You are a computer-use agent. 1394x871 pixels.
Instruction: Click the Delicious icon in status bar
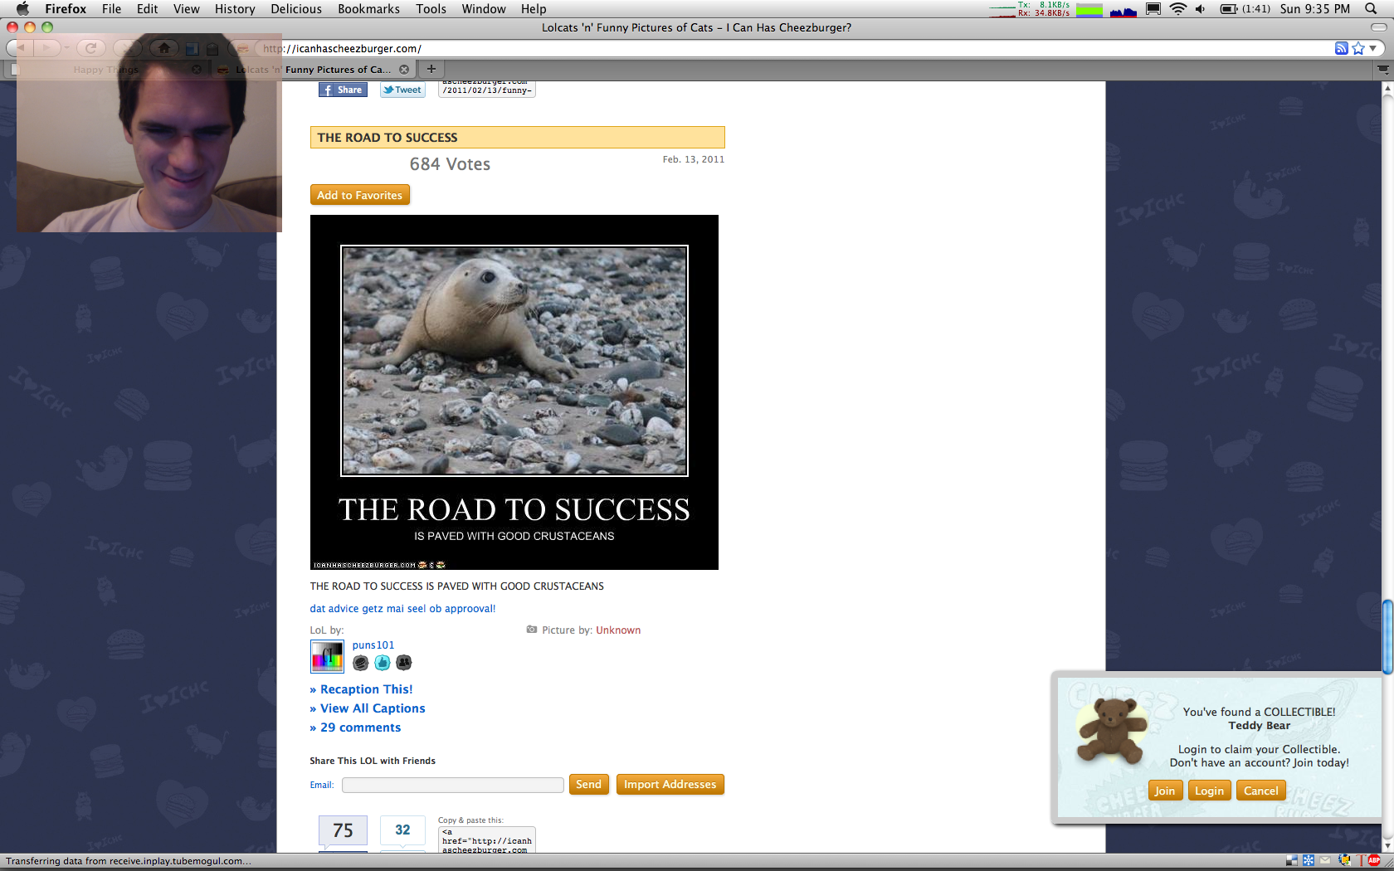(x=1291, y=860)
